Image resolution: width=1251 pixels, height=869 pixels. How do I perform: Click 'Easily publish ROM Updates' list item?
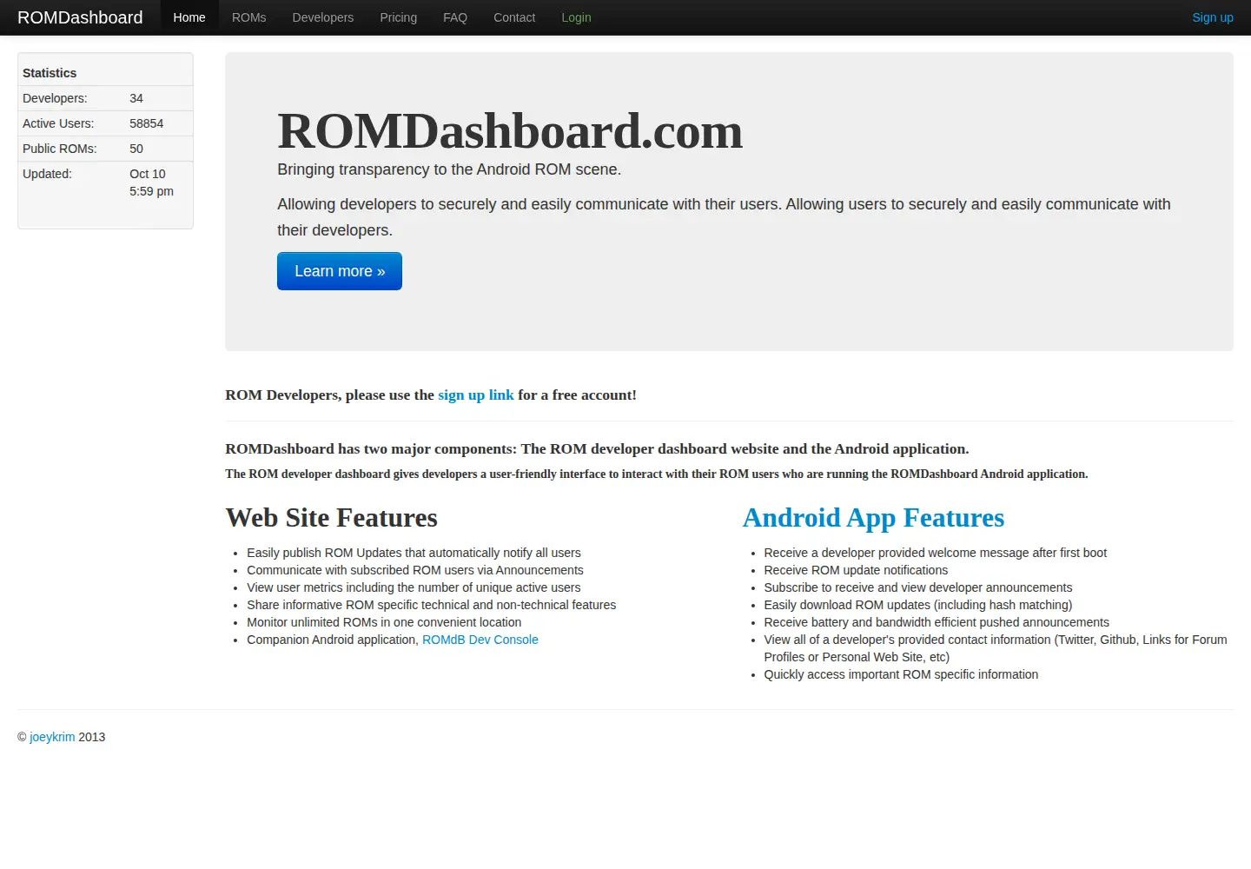(414, 553)
